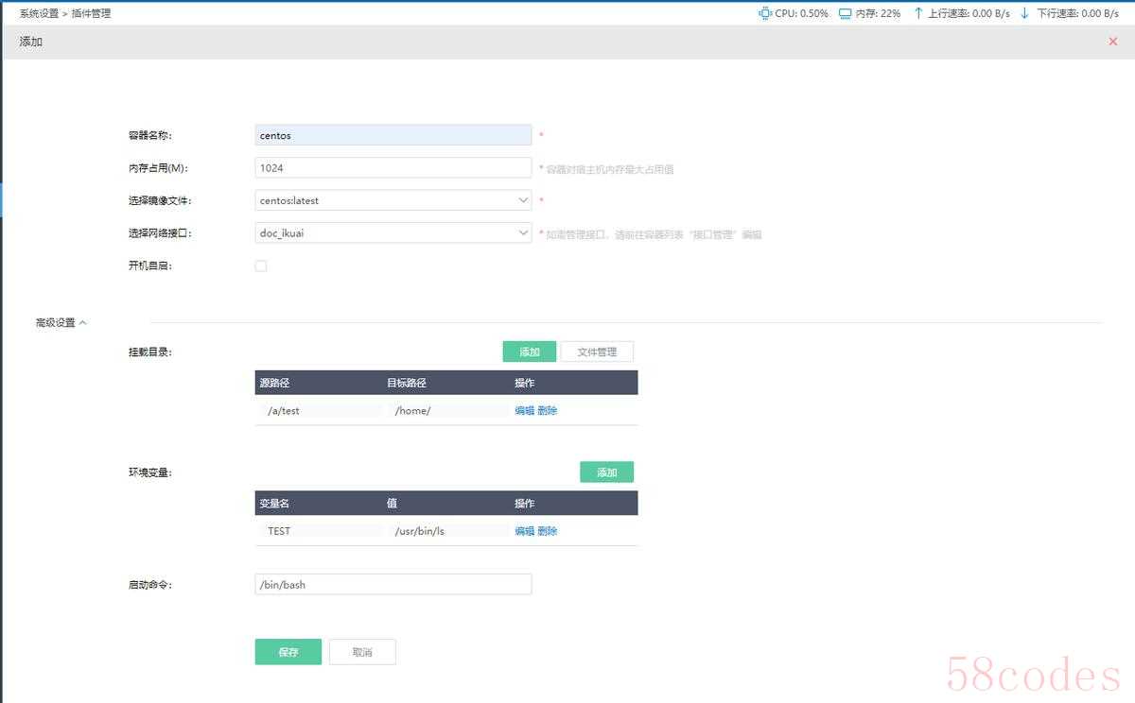This screenshot has width=1135, height=703.
Task: Click the upload speed arrow icon
Action: point(918,13)
